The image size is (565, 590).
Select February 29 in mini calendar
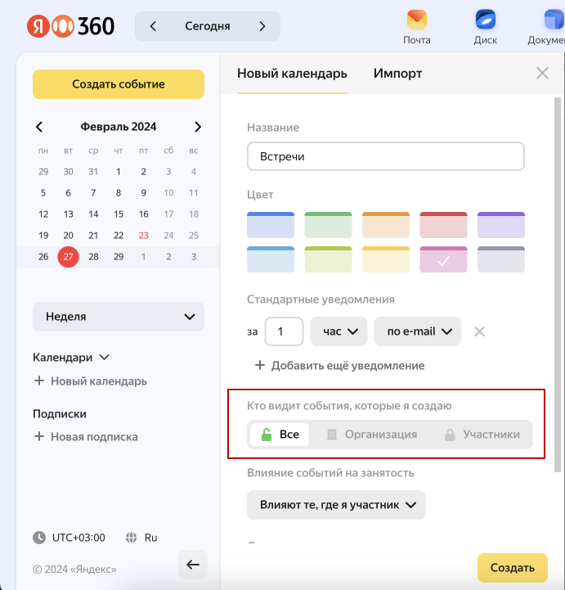click(119, 257)
